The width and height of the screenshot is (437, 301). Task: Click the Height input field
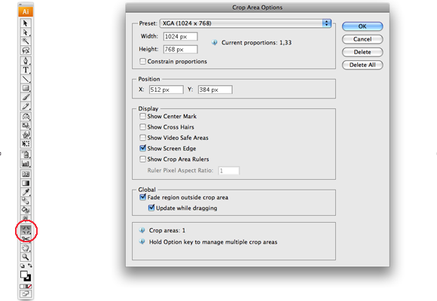click(x=181, y=49)
